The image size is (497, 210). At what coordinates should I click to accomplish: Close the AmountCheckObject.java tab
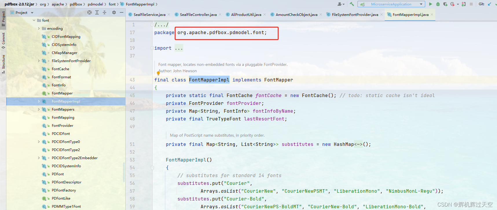click(321, 14)
